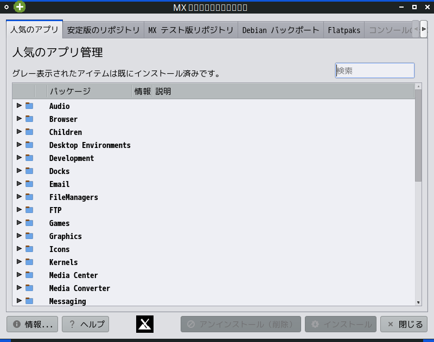Screen dimensions: 434x342
Task: Expand the Media Center category
Action: [19, 274]
